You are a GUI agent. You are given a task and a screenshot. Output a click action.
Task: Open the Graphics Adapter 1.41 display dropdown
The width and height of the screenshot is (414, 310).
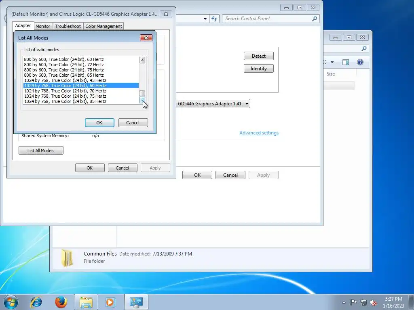pyautogui.click(x=213, y=104)
